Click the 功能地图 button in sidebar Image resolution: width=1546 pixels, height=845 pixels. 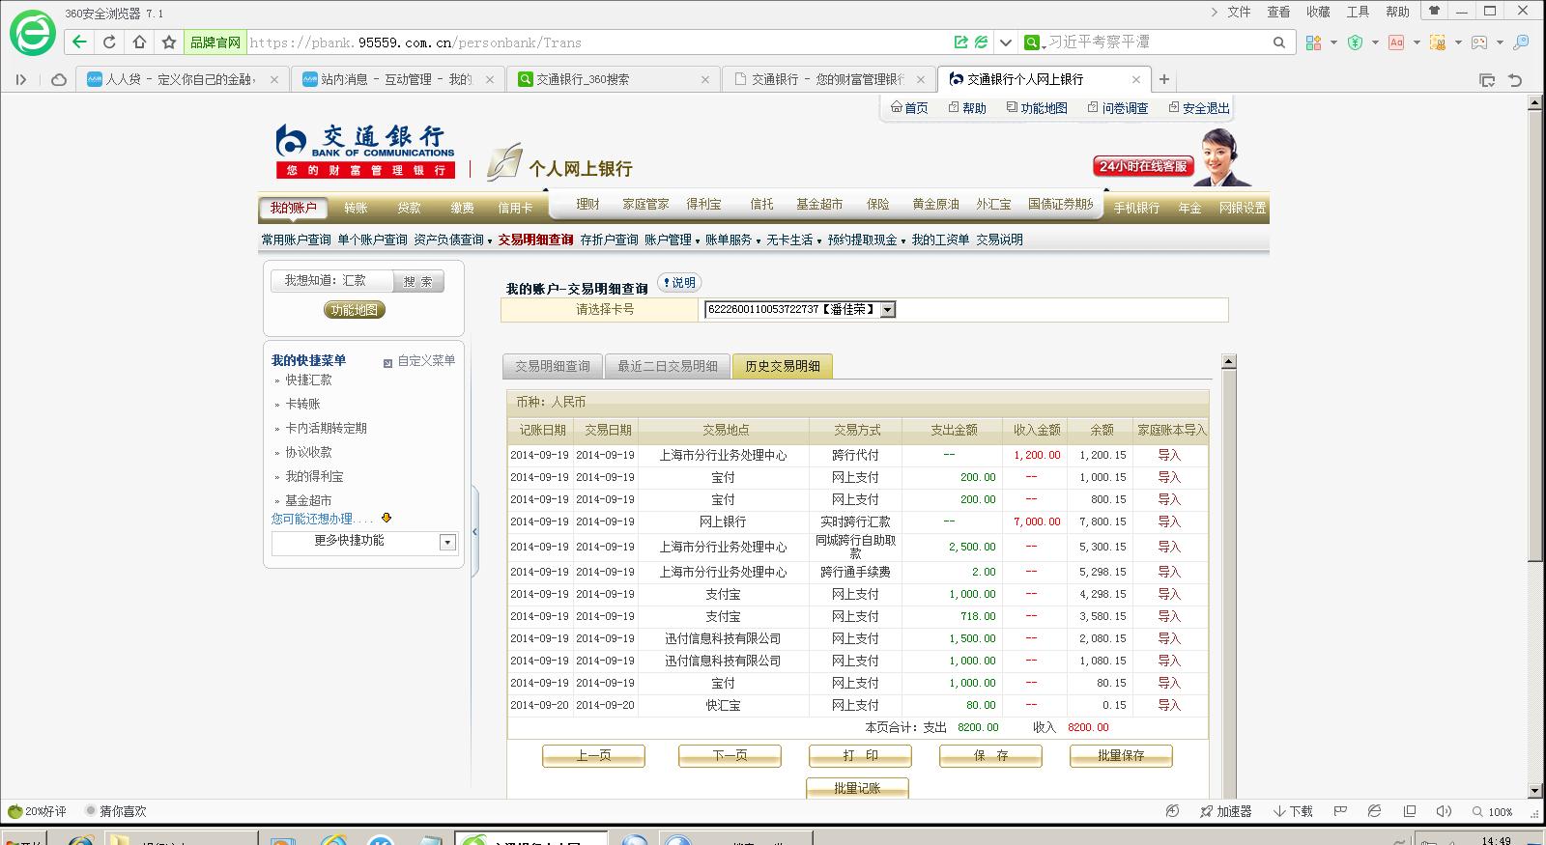click(x=354, y=310)
